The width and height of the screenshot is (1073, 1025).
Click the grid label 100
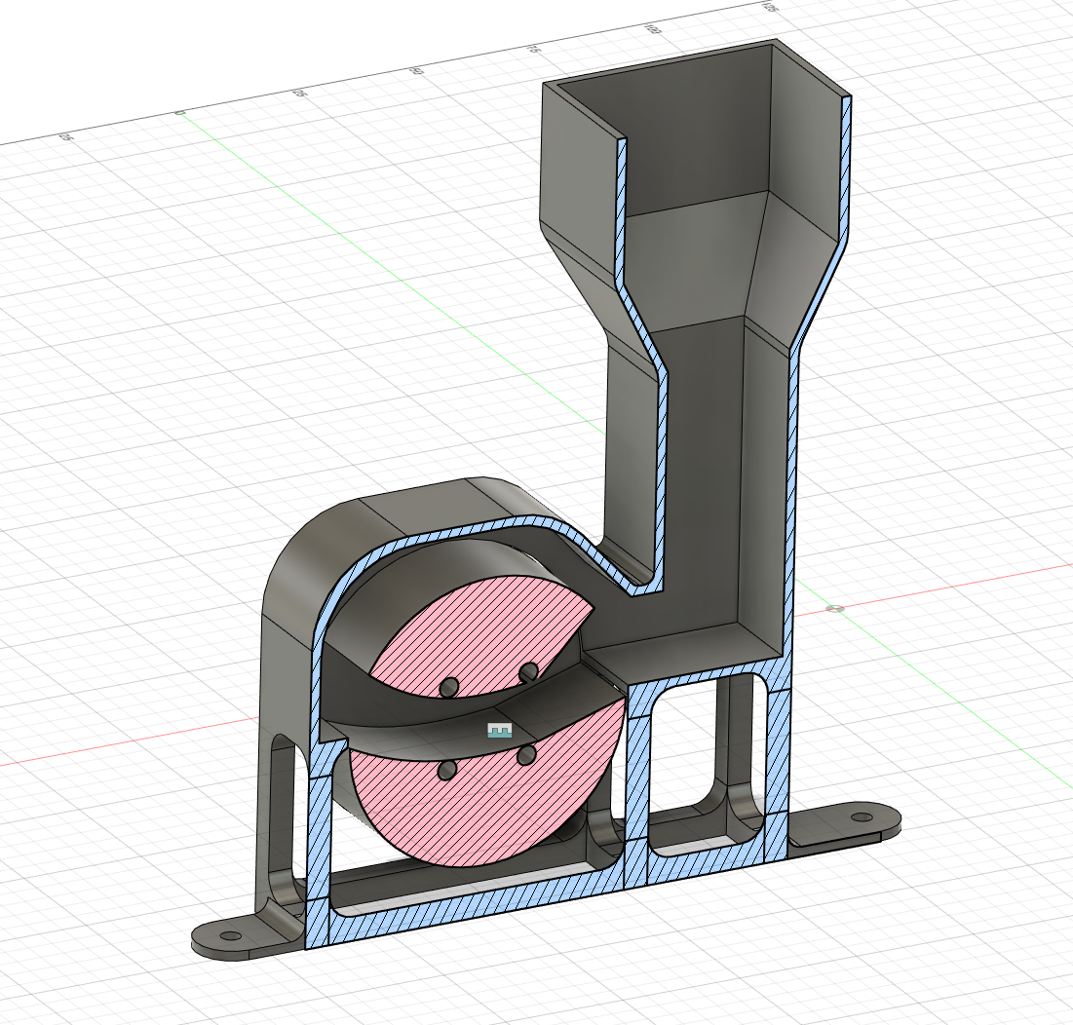coord(651,29)
